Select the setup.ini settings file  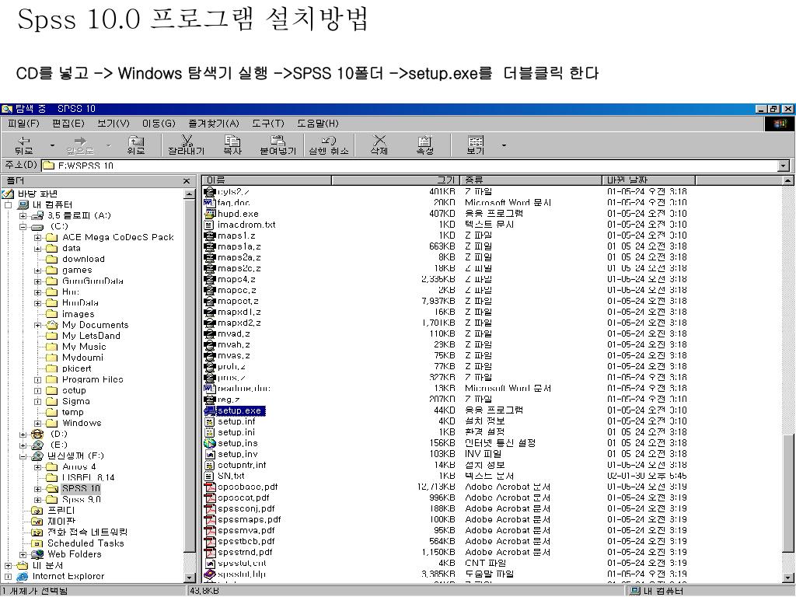click(236, 432)
